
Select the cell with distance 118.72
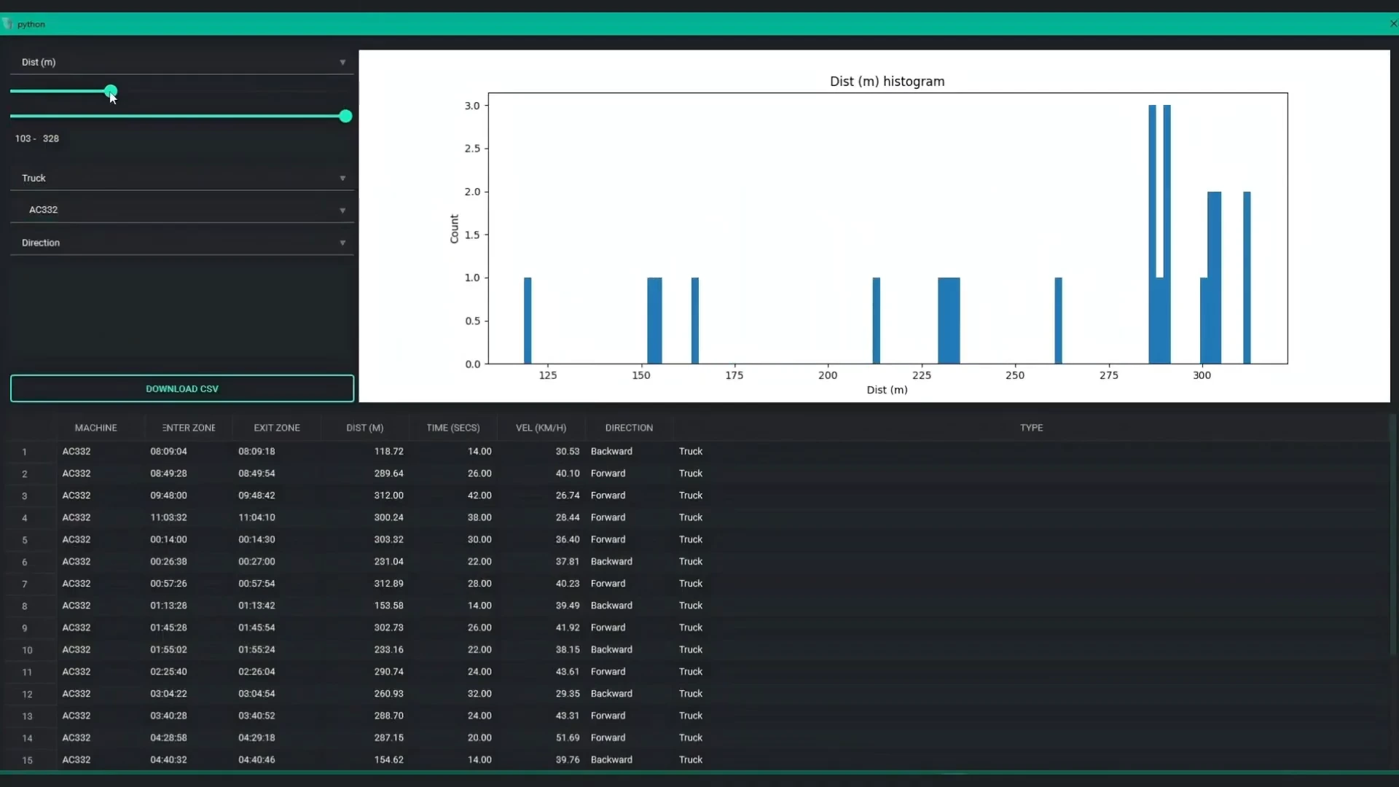(x=388, y=452)
